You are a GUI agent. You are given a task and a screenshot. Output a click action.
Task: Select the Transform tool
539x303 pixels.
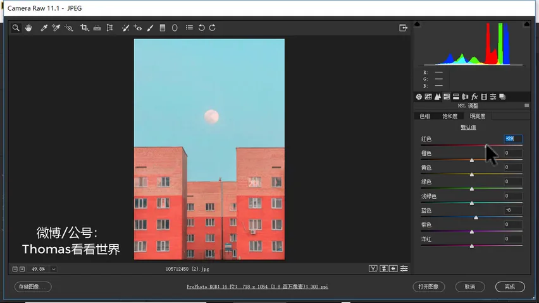109,28
